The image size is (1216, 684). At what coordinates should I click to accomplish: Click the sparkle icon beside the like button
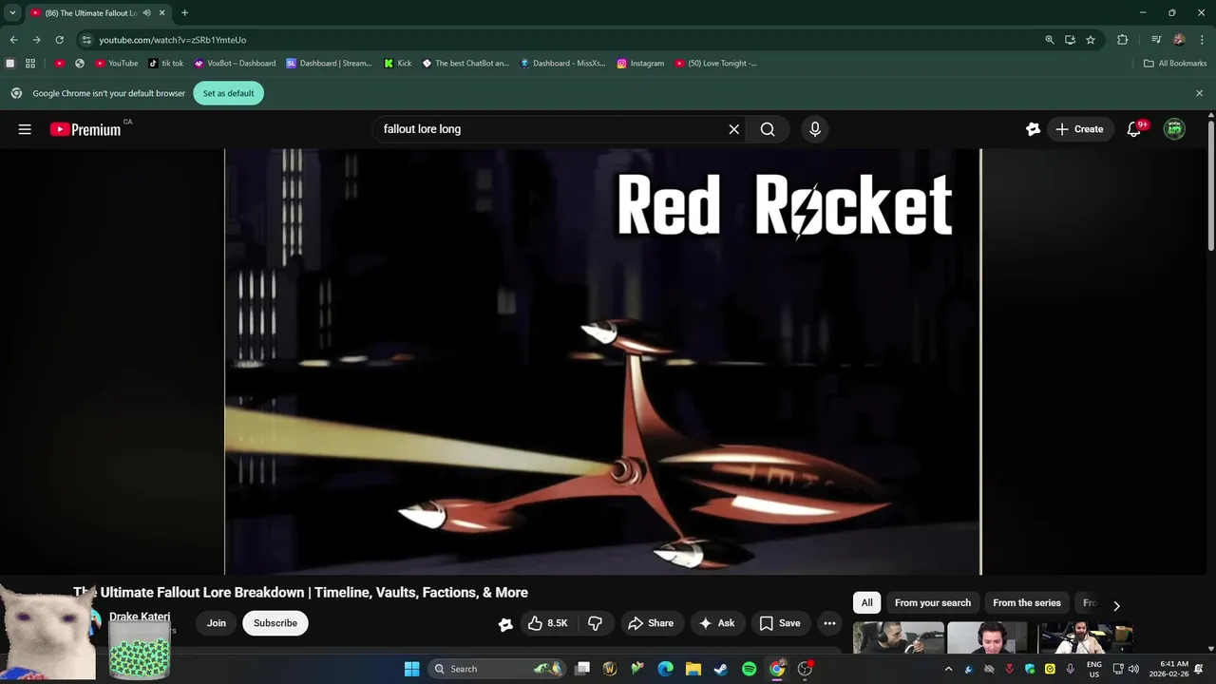click(x=505, y=624)
